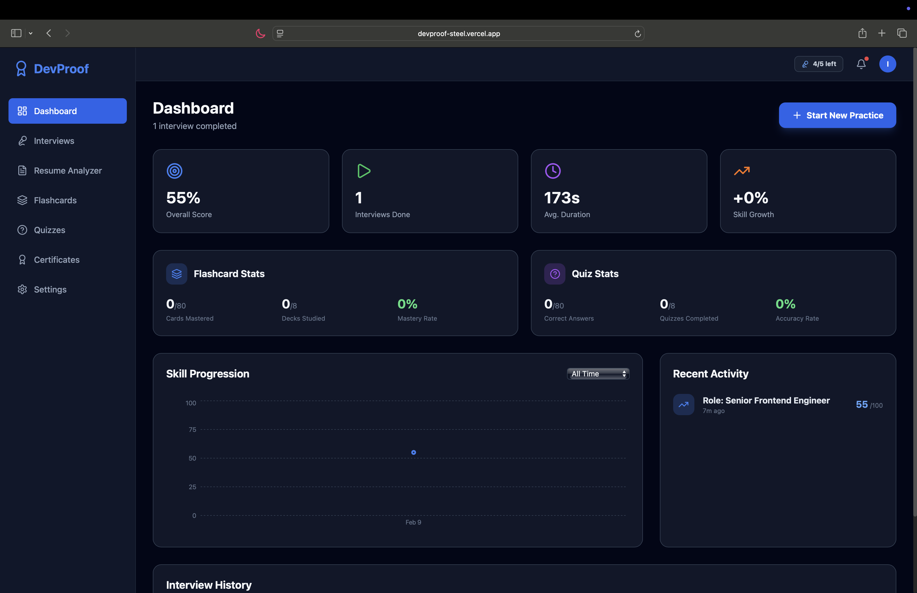
Task: Open the Senior Frontend Engineer activity entry
Action: [x=766, y=404]
